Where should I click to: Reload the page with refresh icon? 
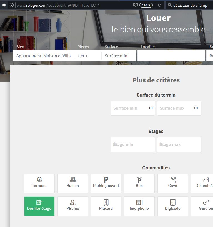point(159,5)
